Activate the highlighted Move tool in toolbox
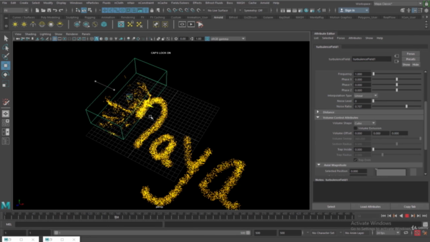The height and width of the screenshot is (242, 430). (5, 66)
